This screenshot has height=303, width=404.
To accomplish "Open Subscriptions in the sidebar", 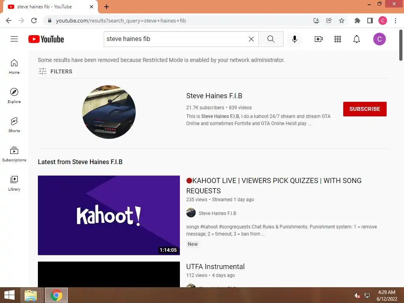I will tap(14, 154).
